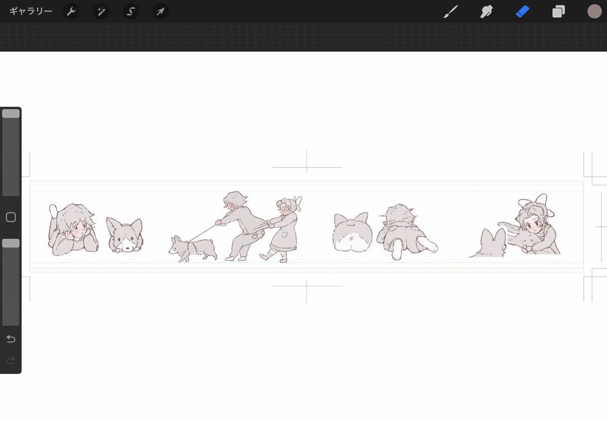This screenshot has height=422, width=607.
Task: Select the Brush tool
Action: pos(450,11)
